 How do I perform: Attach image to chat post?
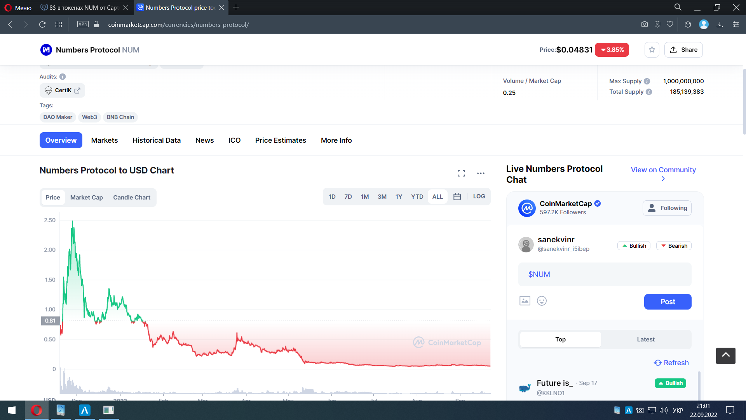click(525, 301)
